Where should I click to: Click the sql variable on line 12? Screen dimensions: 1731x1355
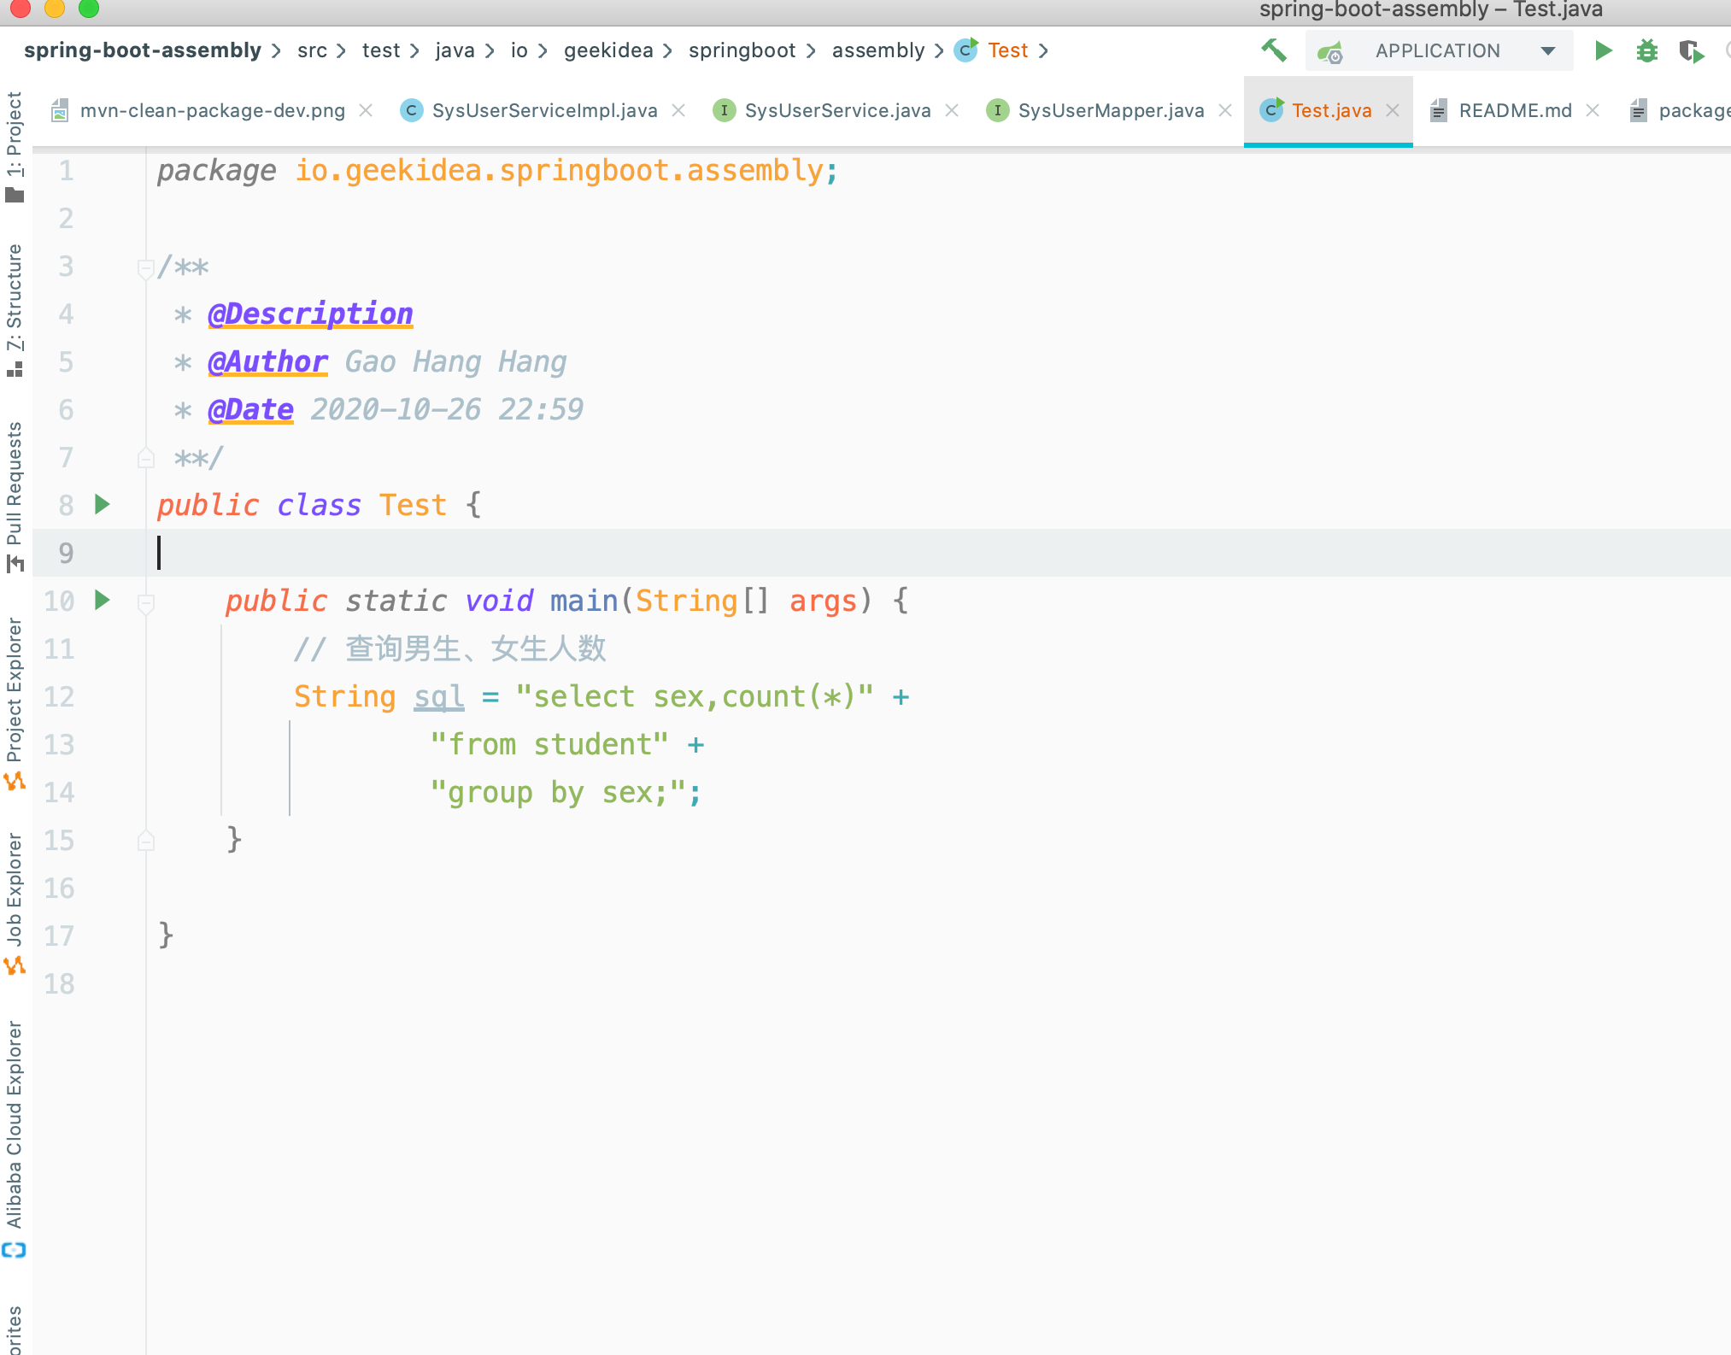(x=438, y=696)
